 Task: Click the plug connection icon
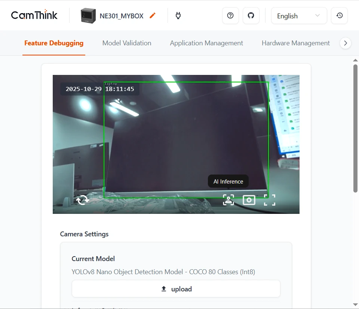coord(178,16)
